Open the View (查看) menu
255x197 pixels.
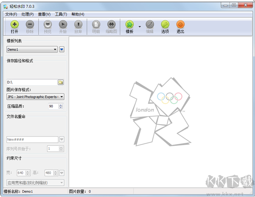pyautogui.click(x=44, y=14)
